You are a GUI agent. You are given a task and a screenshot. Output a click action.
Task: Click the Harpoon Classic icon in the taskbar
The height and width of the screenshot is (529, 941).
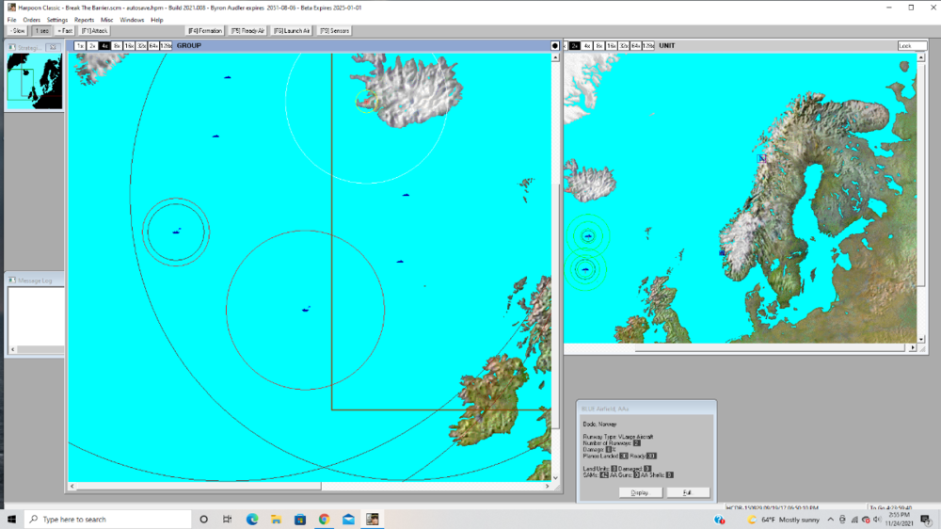[x=373, y=519]
